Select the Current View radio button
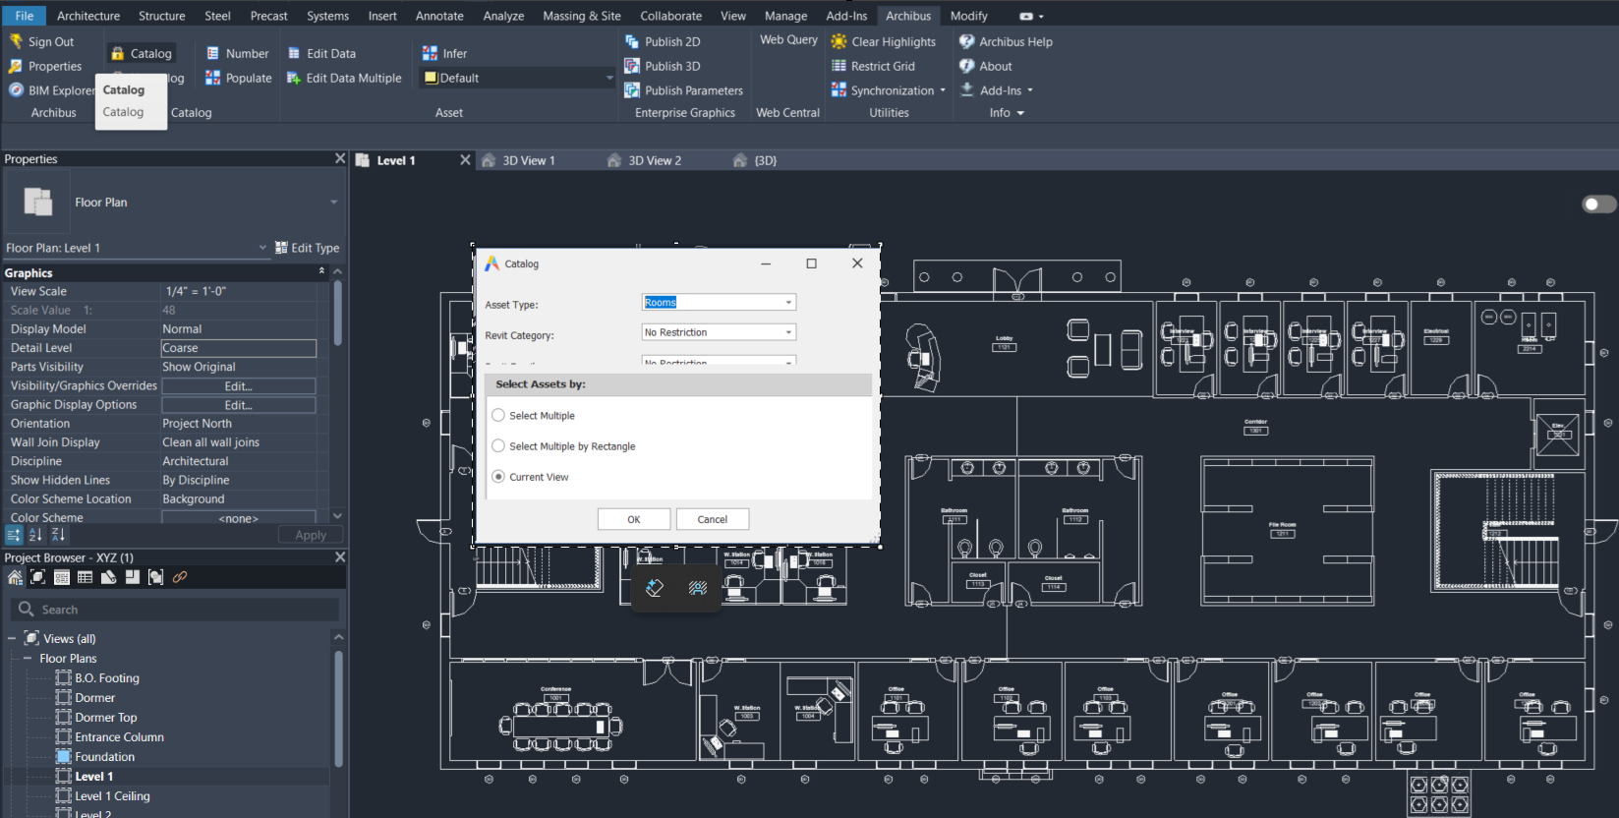Viewport: 1619px width, 818px height. (x=498, y=477)
